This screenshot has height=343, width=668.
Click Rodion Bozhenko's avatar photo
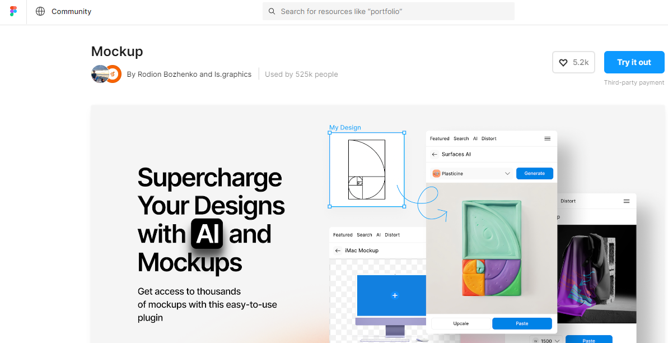point(99,74)
